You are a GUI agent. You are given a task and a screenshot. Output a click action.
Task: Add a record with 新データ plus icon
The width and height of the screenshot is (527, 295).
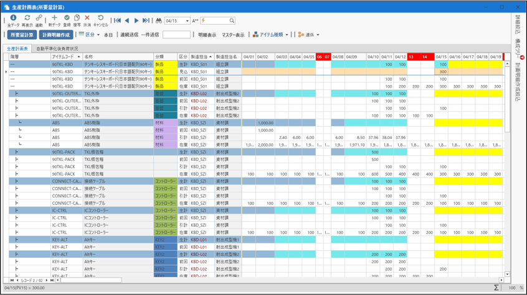[x=54, y=19]
